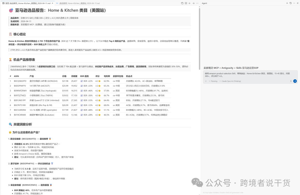Open the editor more-actions ellipsis menu
The image size is (300, 195).
197,3
